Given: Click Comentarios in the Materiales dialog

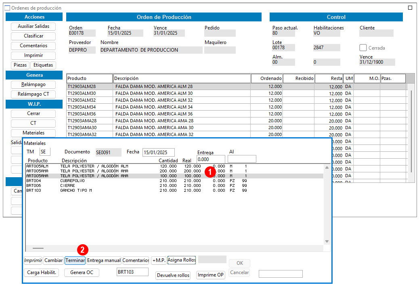Looking at the screenshot, I should point(136,260).
